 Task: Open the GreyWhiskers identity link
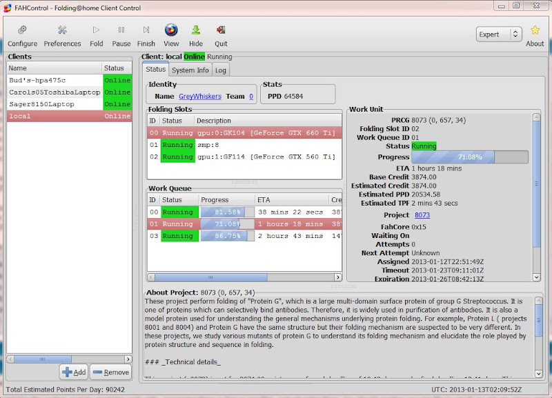(x=200, y=96)
